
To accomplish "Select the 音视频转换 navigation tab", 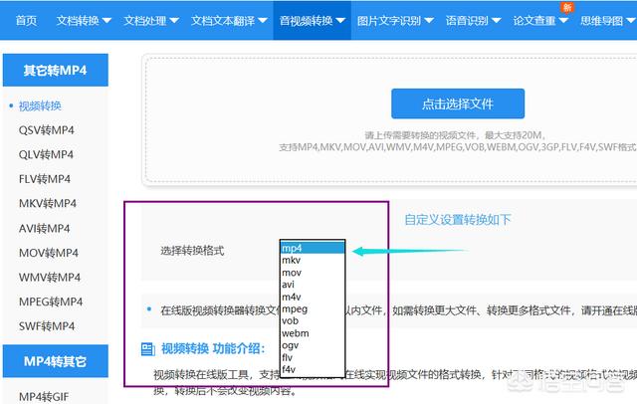I will pos(312,20).
